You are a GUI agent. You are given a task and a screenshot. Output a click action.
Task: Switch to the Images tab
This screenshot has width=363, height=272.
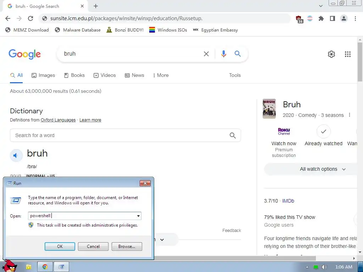(43, 75)
